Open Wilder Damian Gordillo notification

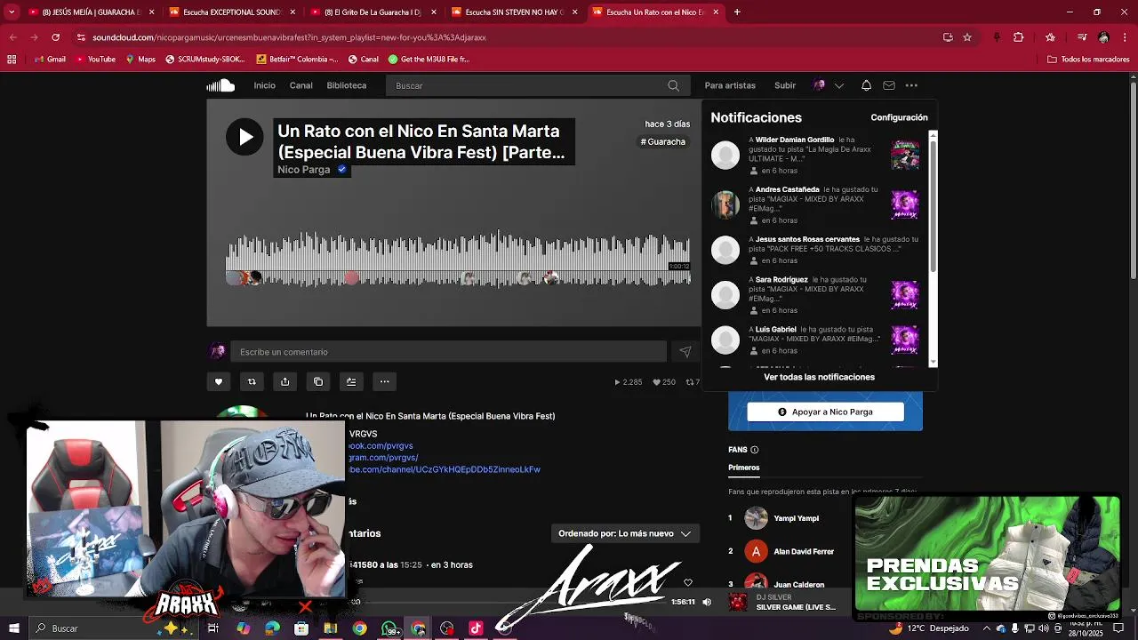pyautogui.click(x=815, y=156)
